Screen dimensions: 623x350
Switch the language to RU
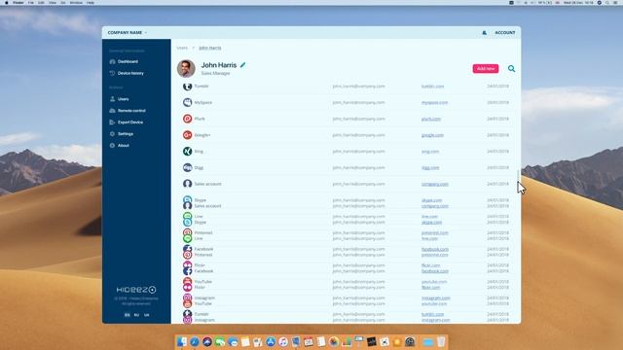pyautogui.click(x=136, y=315)
